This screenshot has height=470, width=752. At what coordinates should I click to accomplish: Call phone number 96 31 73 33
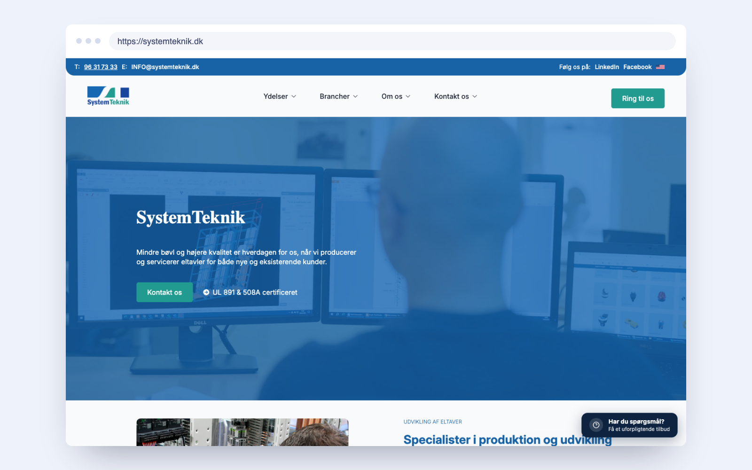tap(101, 67)
